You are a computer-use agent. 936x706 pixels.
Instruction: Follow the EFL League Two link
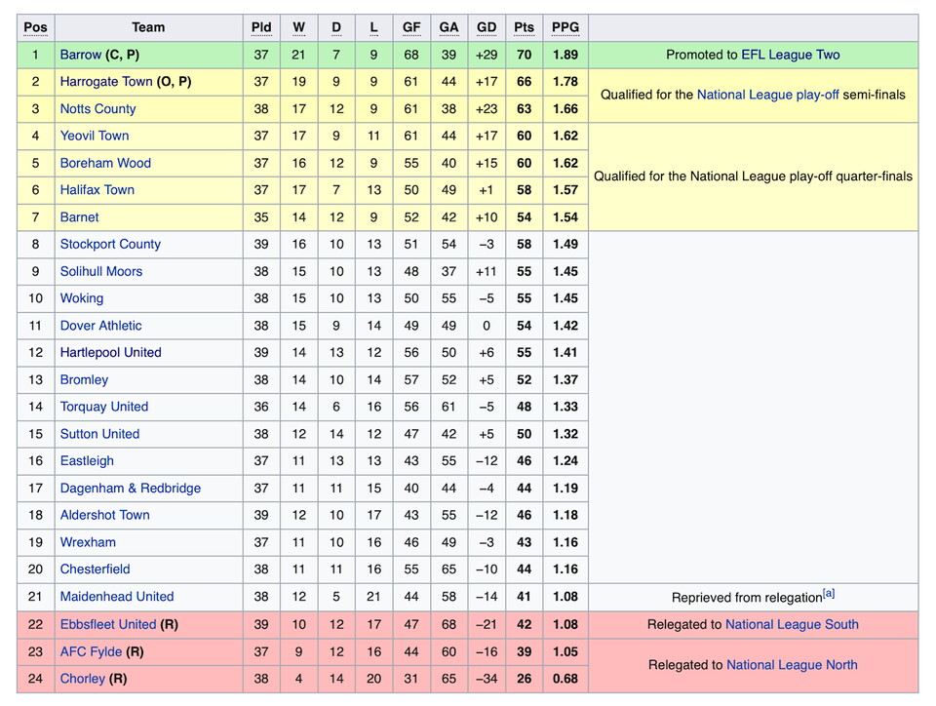(790, 55)
